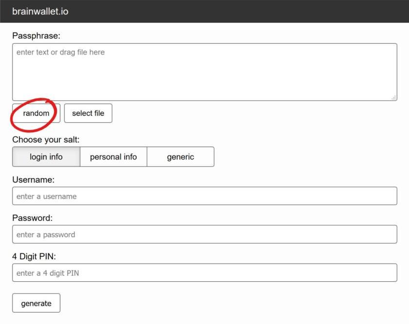409x324 pixels.
Task: Click the Passphrase label
Action: click(x=36, y=36)
